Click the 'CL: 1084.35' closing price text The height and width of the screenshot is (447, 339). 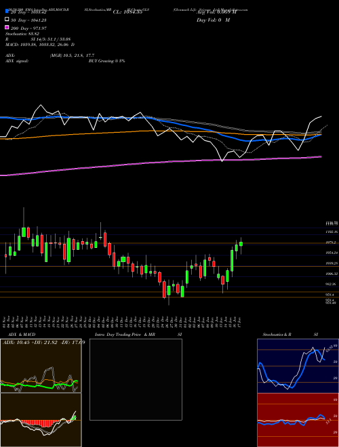127,12
